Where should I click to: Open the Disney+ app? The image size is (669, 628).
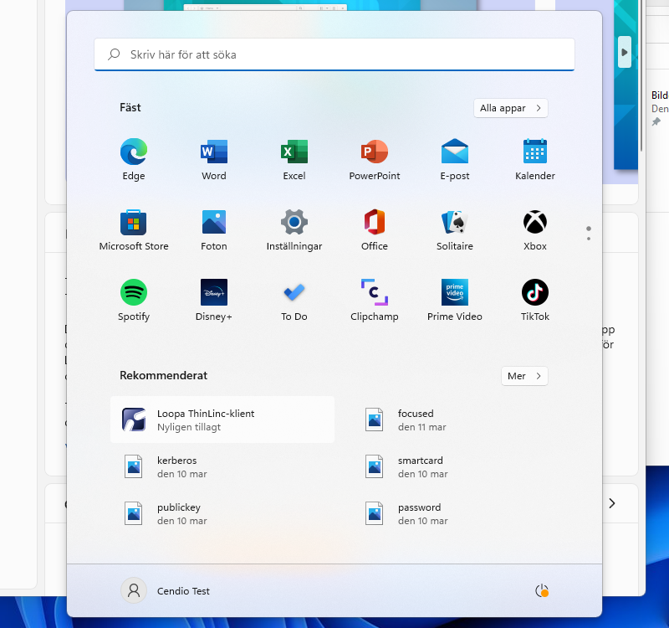(214, 301)
